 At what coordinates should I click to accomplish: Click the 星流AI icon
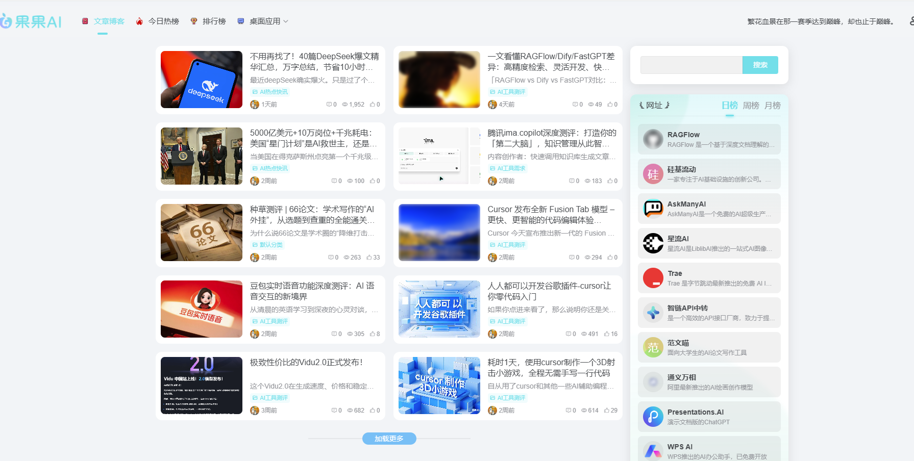653,243
